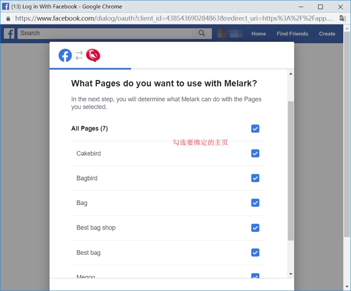
Task: Click the Best bag page name
Action: [x=88, y=253]
